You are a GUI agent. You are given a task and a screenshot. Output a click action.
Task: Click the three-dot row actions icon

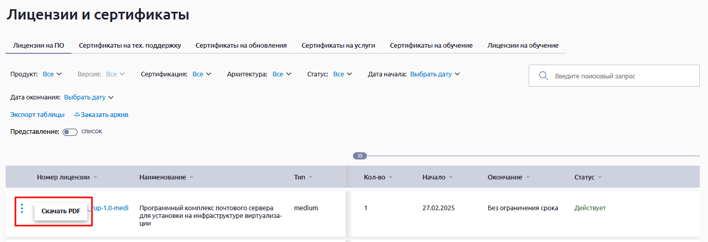22,208
